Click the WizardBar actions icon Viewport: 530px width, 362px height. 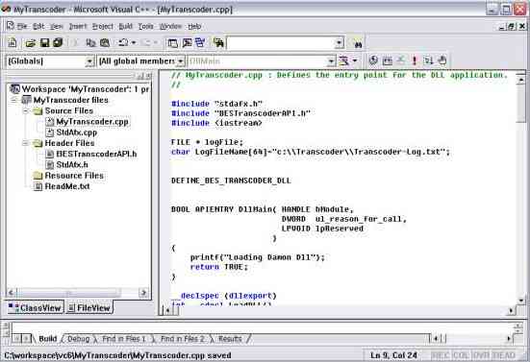tap(343, 60)
